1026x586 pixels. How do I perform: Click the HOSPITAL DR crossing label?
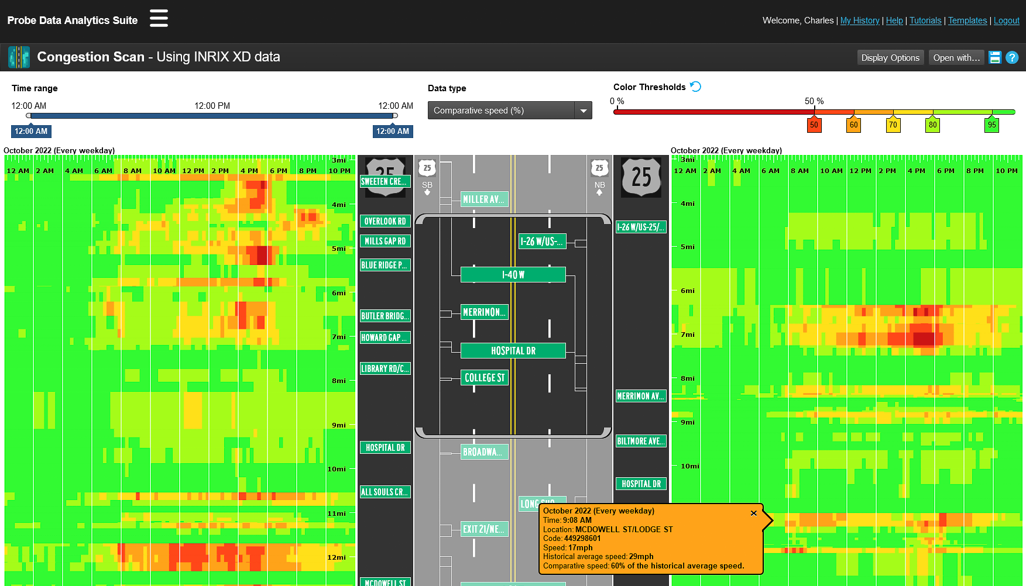click(x=512, y=350)
